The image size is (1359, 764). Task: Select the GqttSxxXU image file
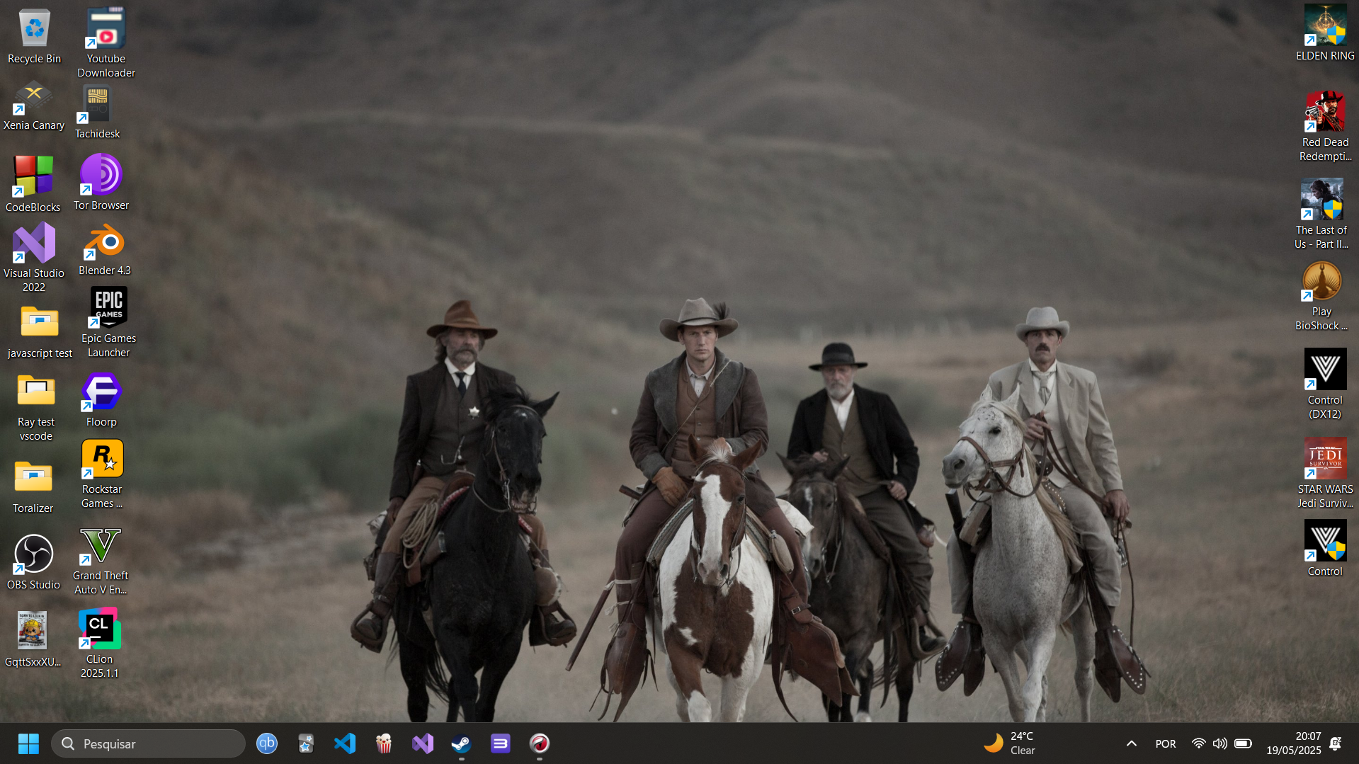33,639
